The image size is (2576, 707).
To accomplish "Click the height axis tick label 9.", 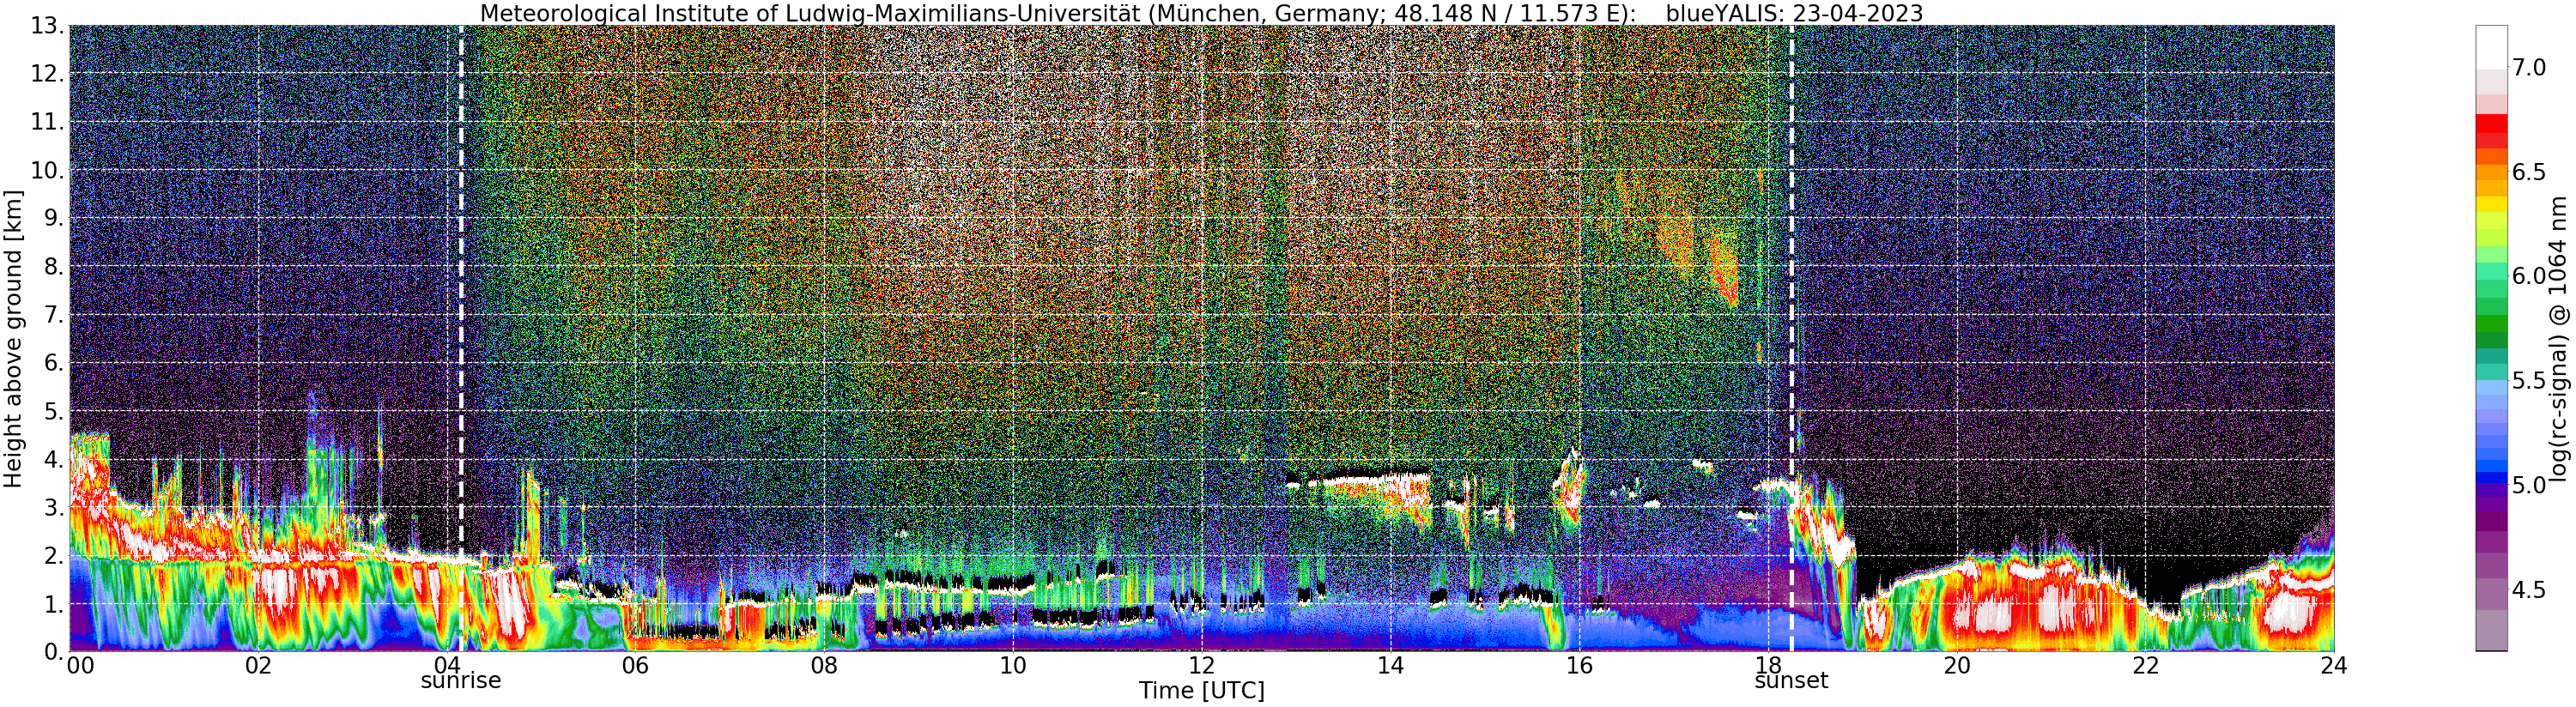I will [53, 218].
